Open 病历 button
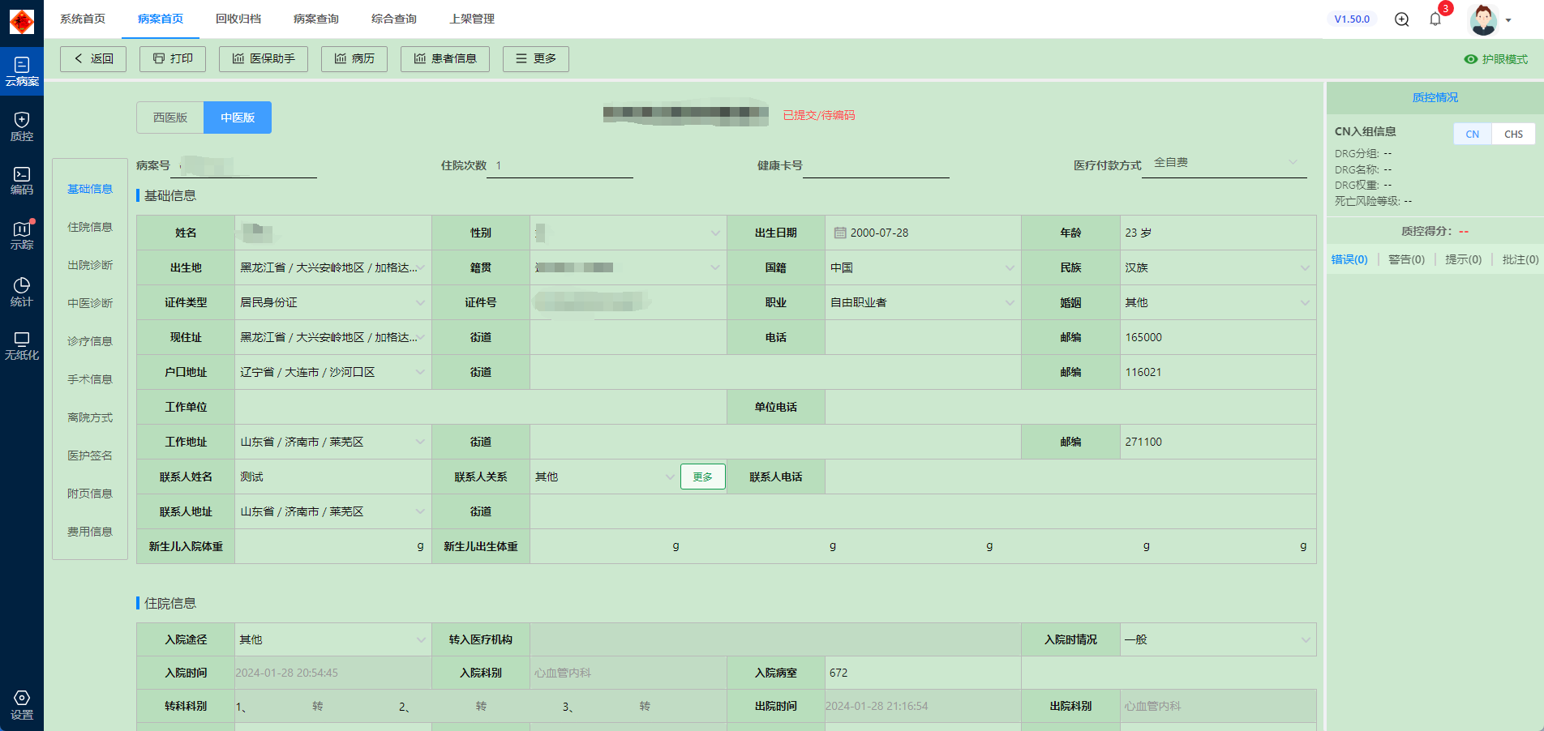 tap(354, 59)
